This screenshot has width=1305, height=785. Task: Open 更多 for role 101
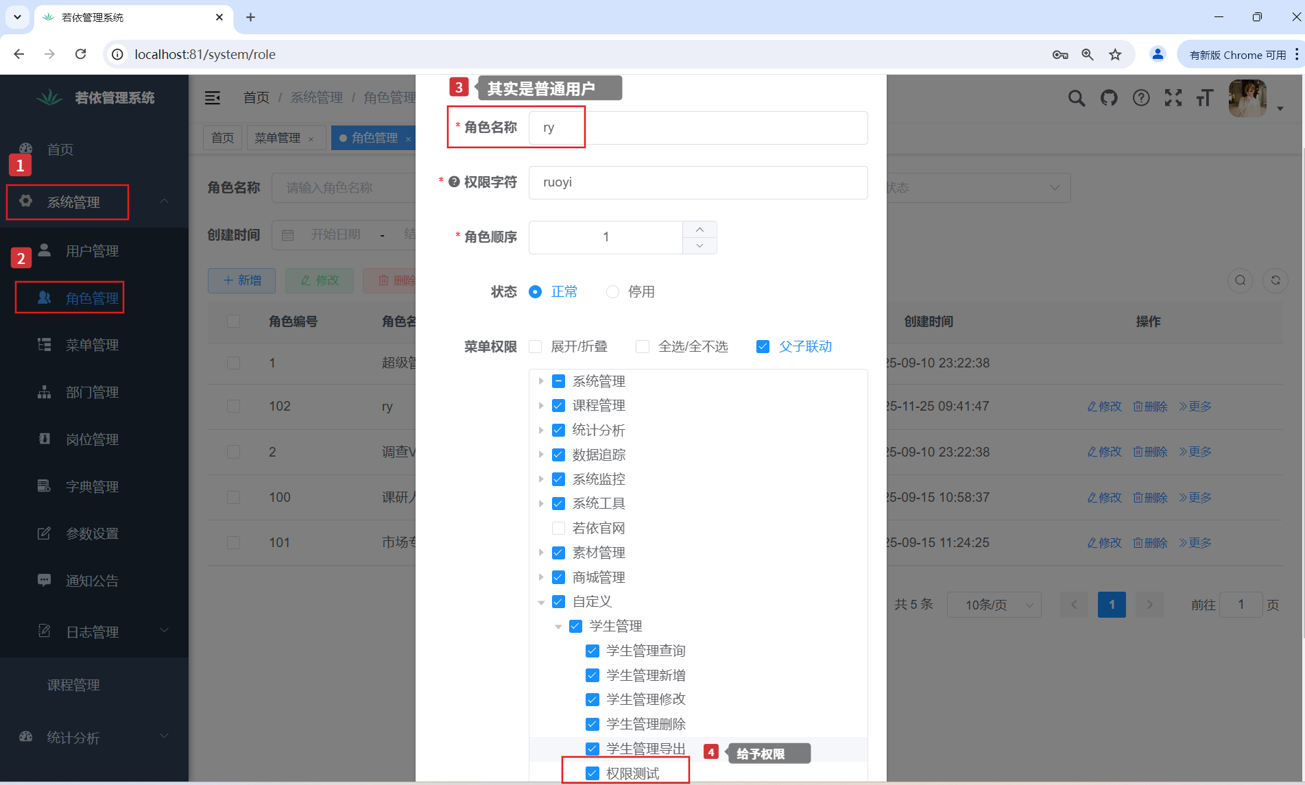click(x=1195, y=543)
